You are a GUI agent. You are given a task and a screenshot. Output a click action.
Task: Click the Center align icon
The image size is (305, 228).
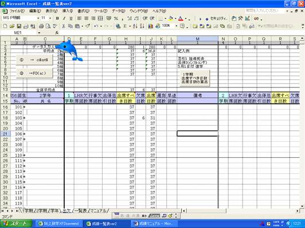coord(87,18)
